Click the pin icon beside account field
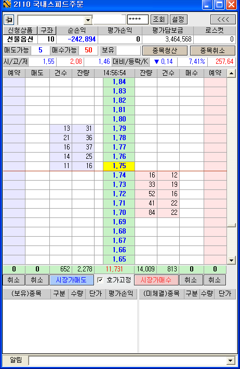This screenshot has width=240, height=369. [9, 20]
